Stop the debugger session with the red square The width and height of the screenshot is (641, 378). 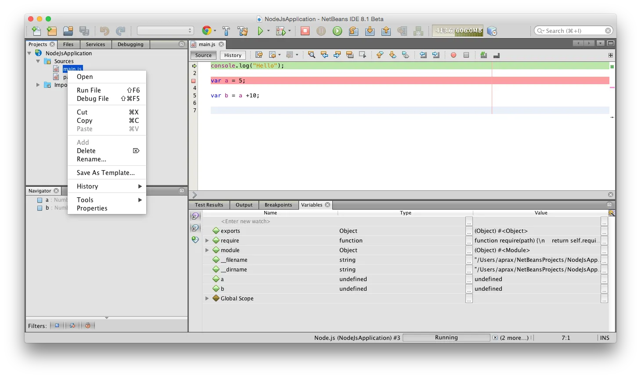click(x=305, y=31)
